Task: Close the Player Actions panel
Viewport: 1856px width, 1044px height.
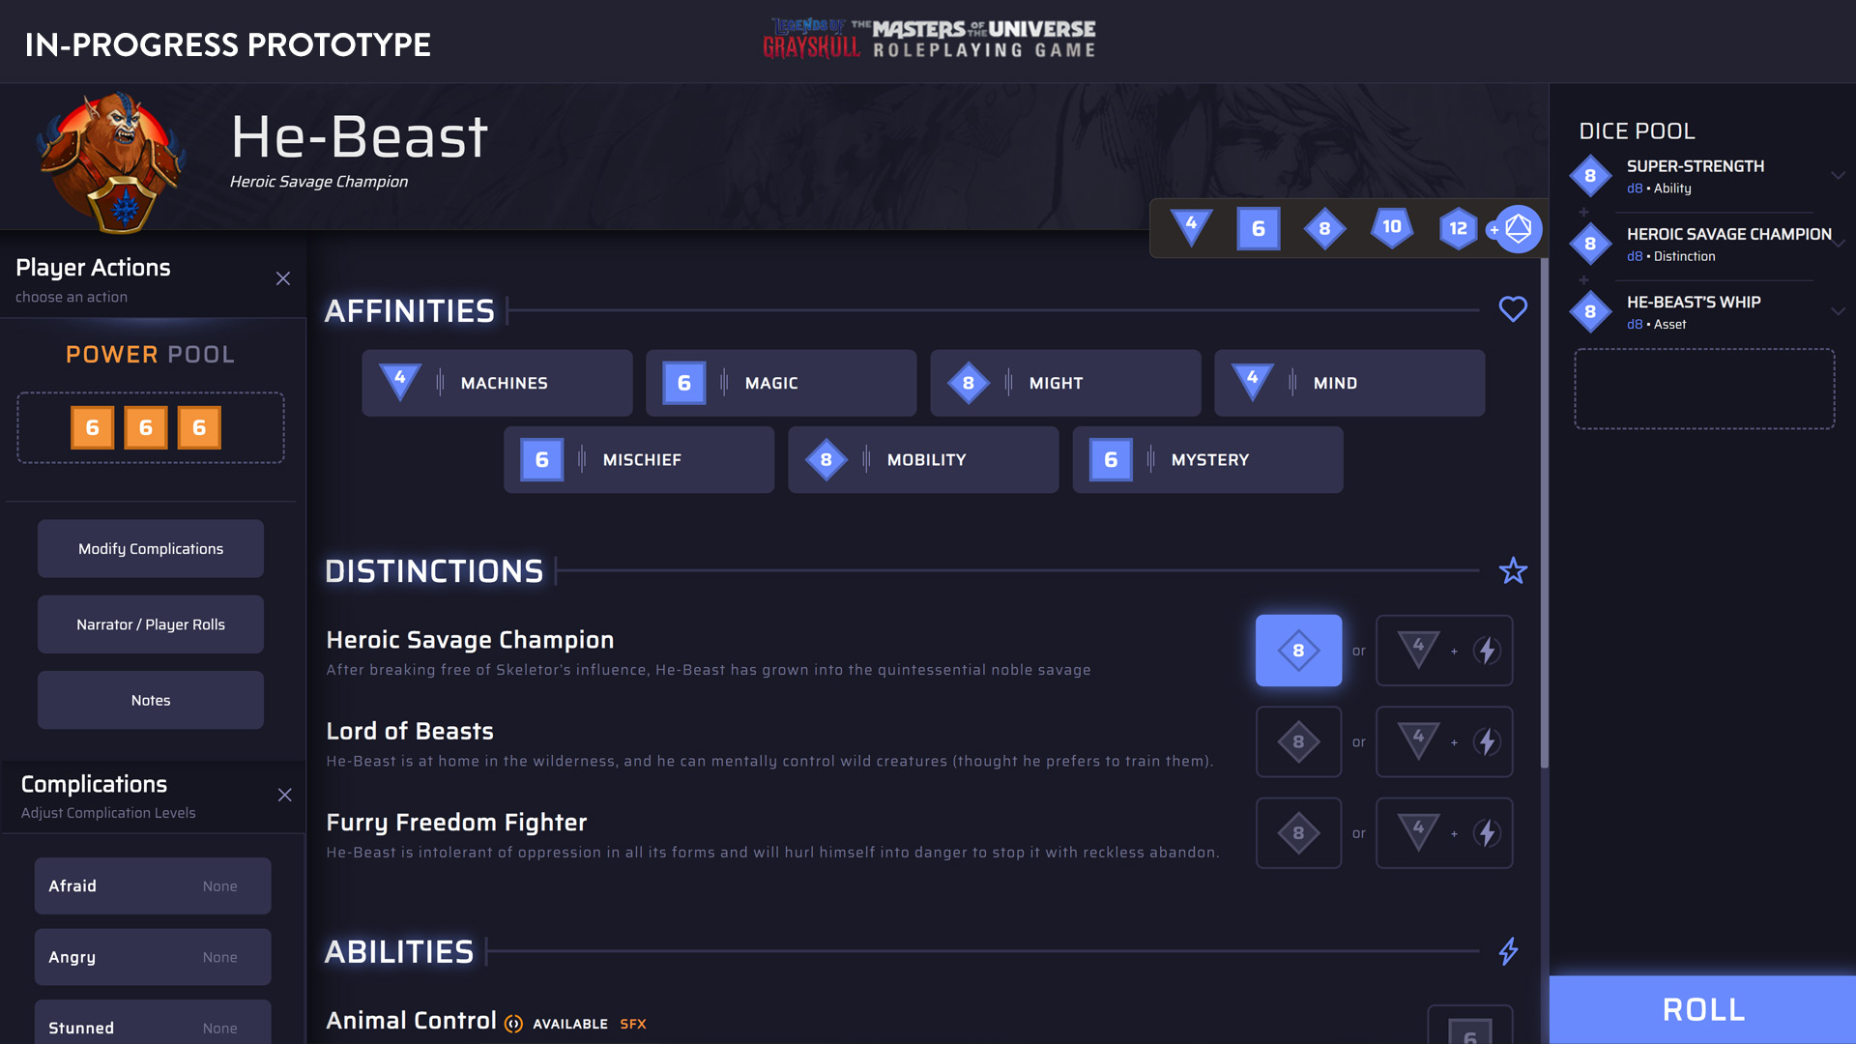Action: [282, 278]
